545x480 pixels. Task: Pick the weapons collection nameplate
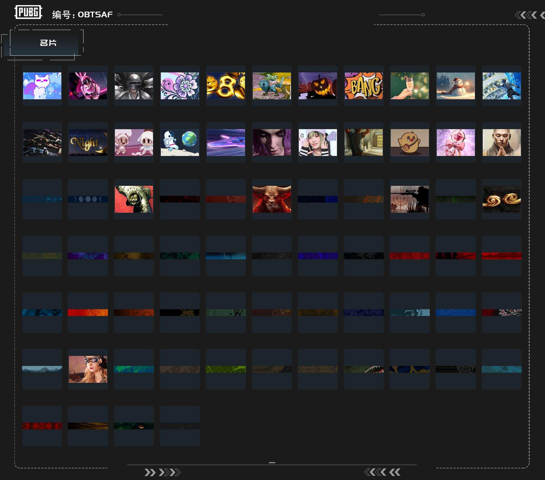42,143
